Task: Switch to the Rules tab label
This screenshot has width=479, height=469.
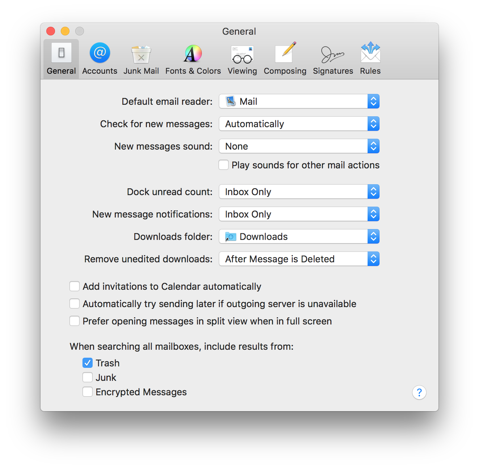Action: coord(370,71)
